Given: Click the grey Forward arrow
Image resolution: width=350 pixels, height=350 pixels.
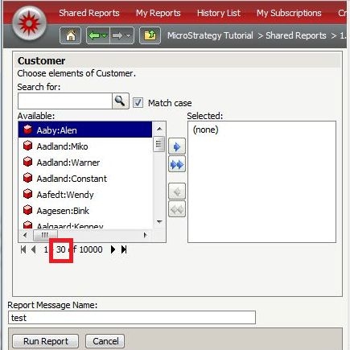Looking at the screenshot, I should point(117,35).
